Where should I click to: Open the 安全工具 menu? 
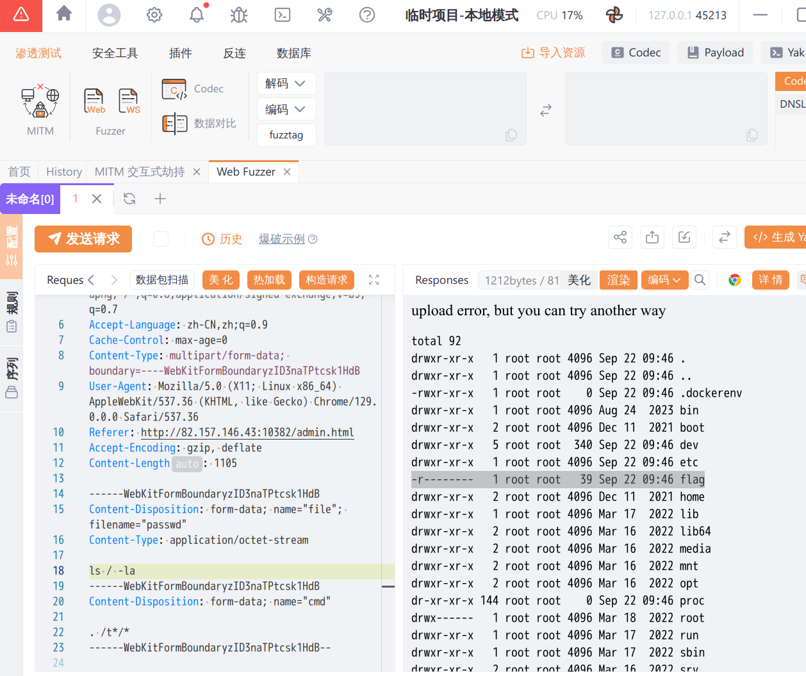coord(115,53)
